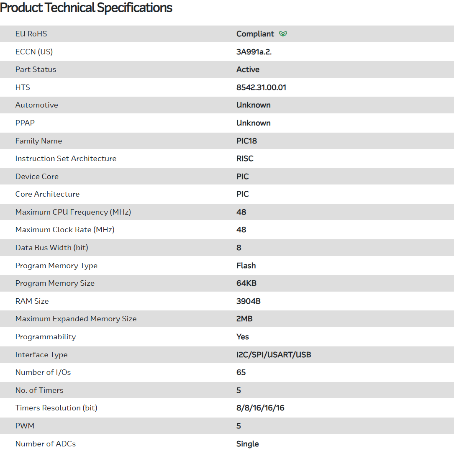Click the Flash program memory type value
This screenshot has width=454, height=451.
[x=246, y=266]
